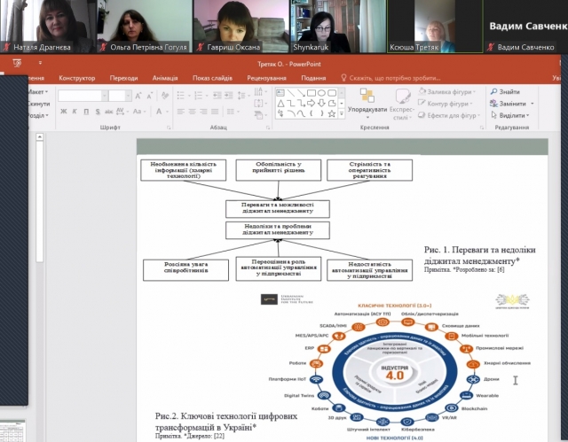Apply underline (П) to text

[x=86, y=112]
